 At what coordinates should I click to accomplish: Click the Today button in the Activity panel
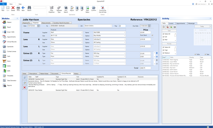click(x=202, y=26)
